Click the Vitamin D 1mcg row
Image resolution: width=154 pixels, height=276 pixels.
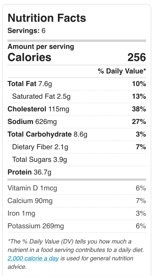coord(77,188)
